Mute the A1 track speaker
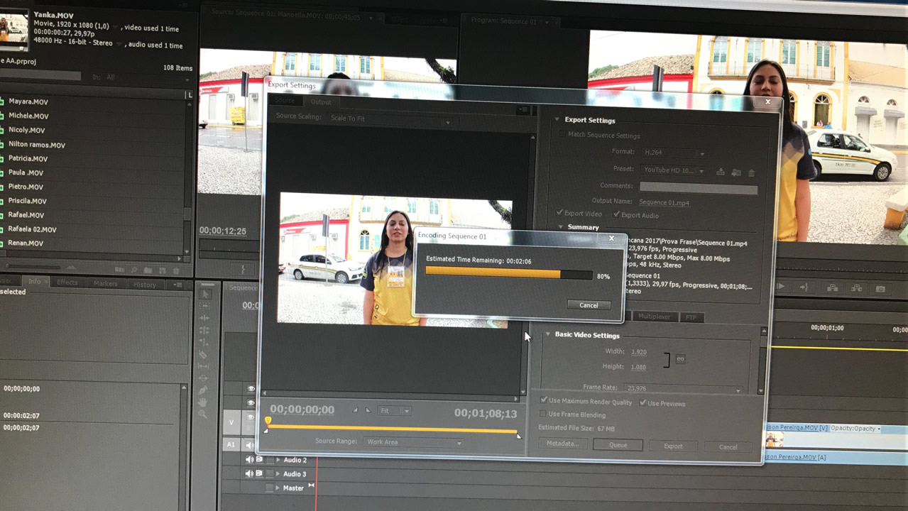Image resolution: width=908 pixels, height=511 pixels. pos(250,445)
